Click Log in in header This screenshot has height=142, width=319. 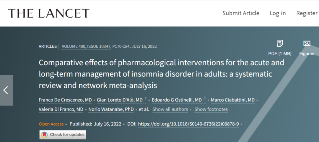coord(278,13)
